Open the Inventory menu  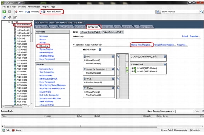[x=22, y=7]
